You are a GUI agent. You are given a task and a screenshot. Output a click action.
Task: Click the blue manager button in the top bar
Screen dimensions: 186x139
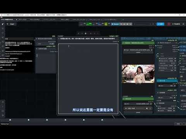coord(160,24)
